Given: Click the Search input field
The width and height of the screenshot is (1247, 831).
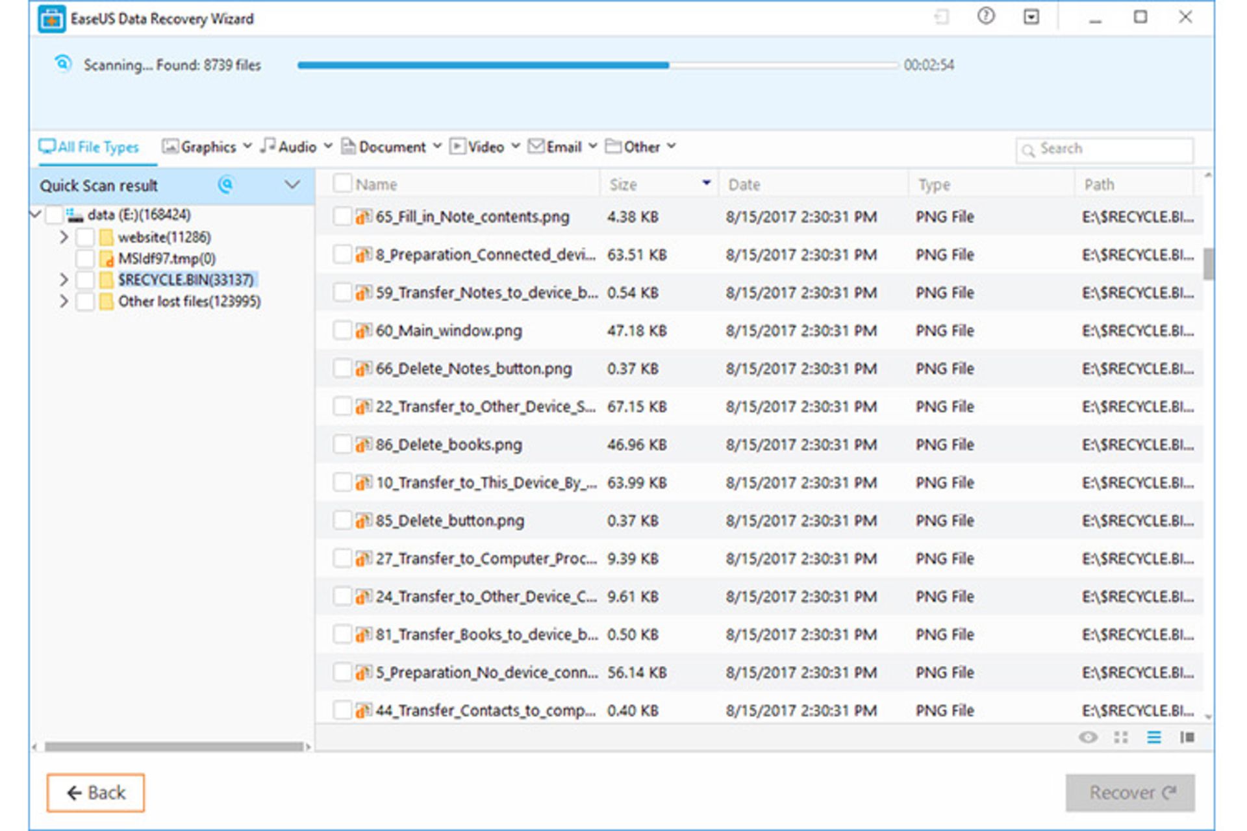Looking at the screenshot, I should pos(1104,150).
